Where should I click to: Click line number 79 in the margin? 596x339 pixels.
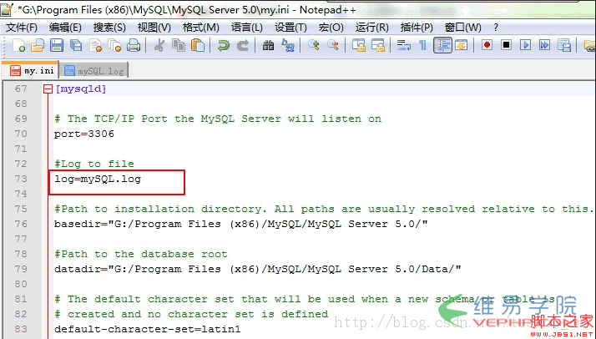21,269
